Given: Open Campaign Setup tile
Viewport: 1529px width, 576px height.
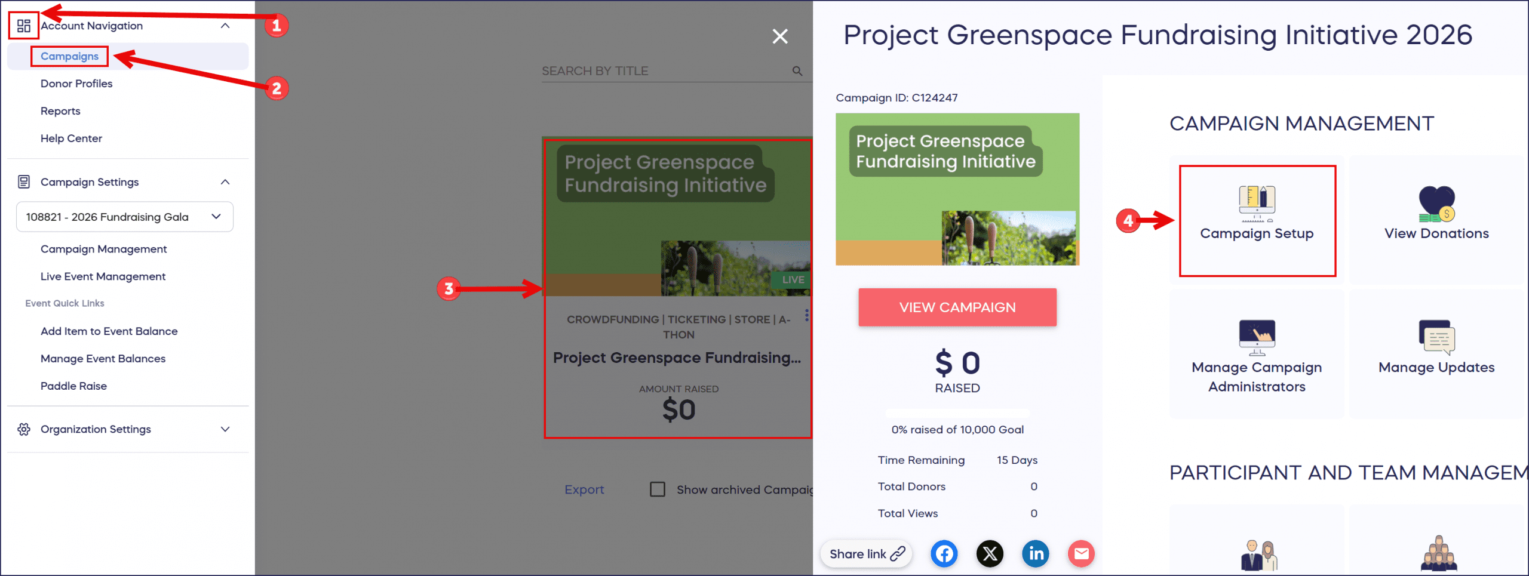Looking at the screenshot, I should click(1257, 220).
